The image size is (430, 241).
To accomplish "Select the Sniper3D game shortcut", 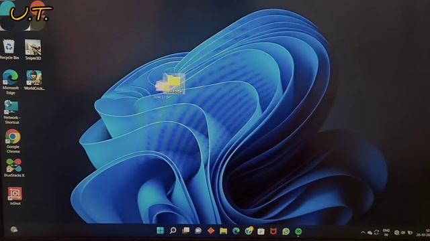I will pos(33,50).
